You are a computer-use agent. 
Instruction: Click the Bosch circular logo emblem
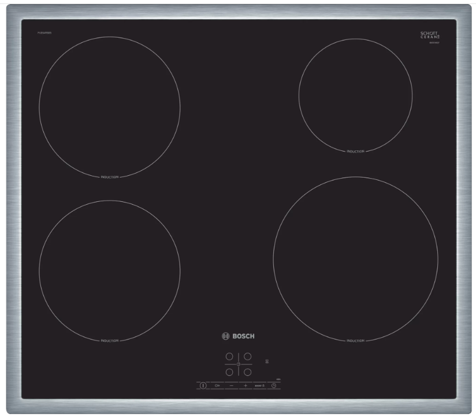pyautogui.click(x=225, y=336)
